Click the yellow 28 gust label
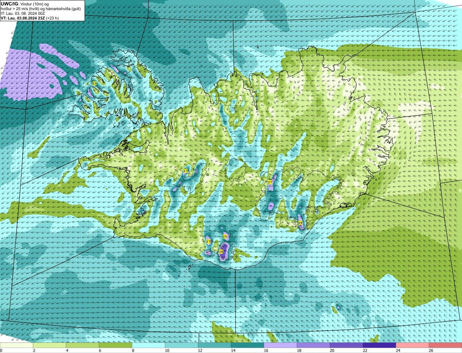Viewport: 462px width, 353px height. click(300, 223)
